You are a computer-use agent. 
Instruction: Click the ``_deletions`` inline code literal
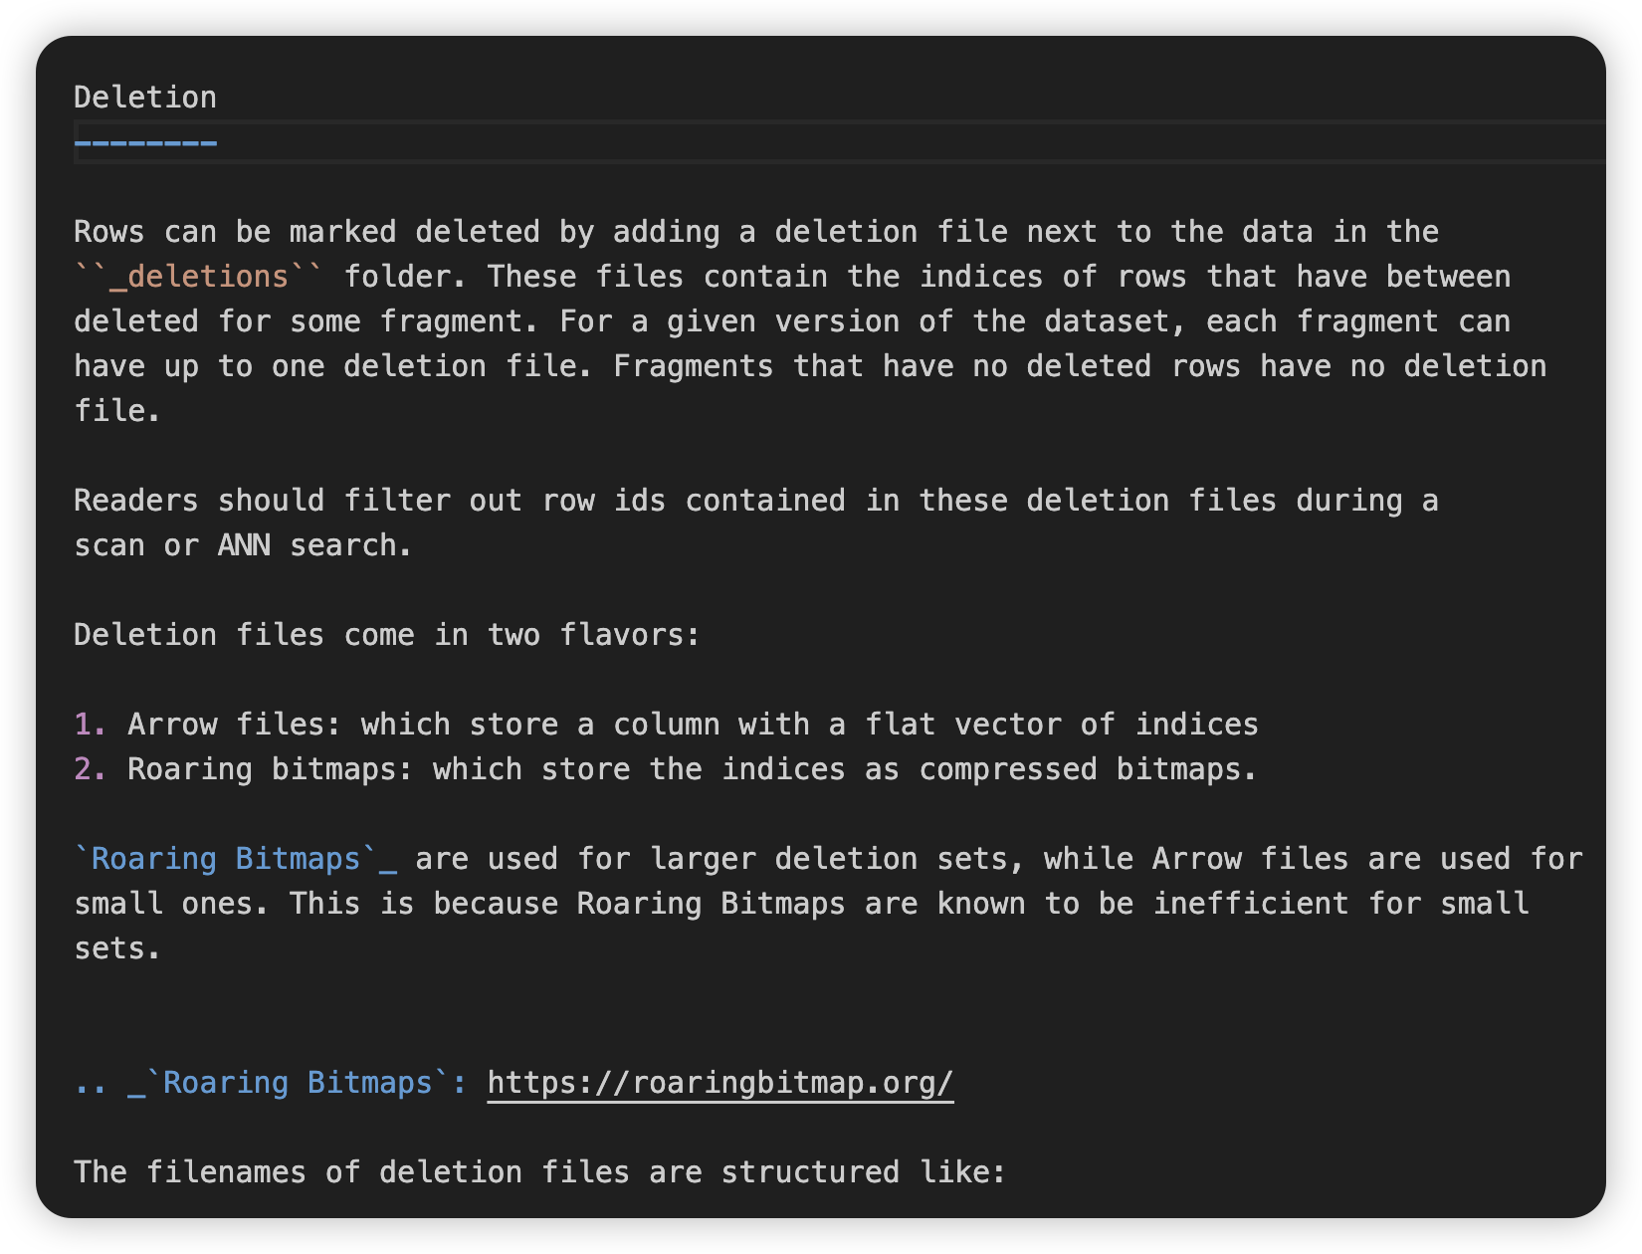(199, 277)
